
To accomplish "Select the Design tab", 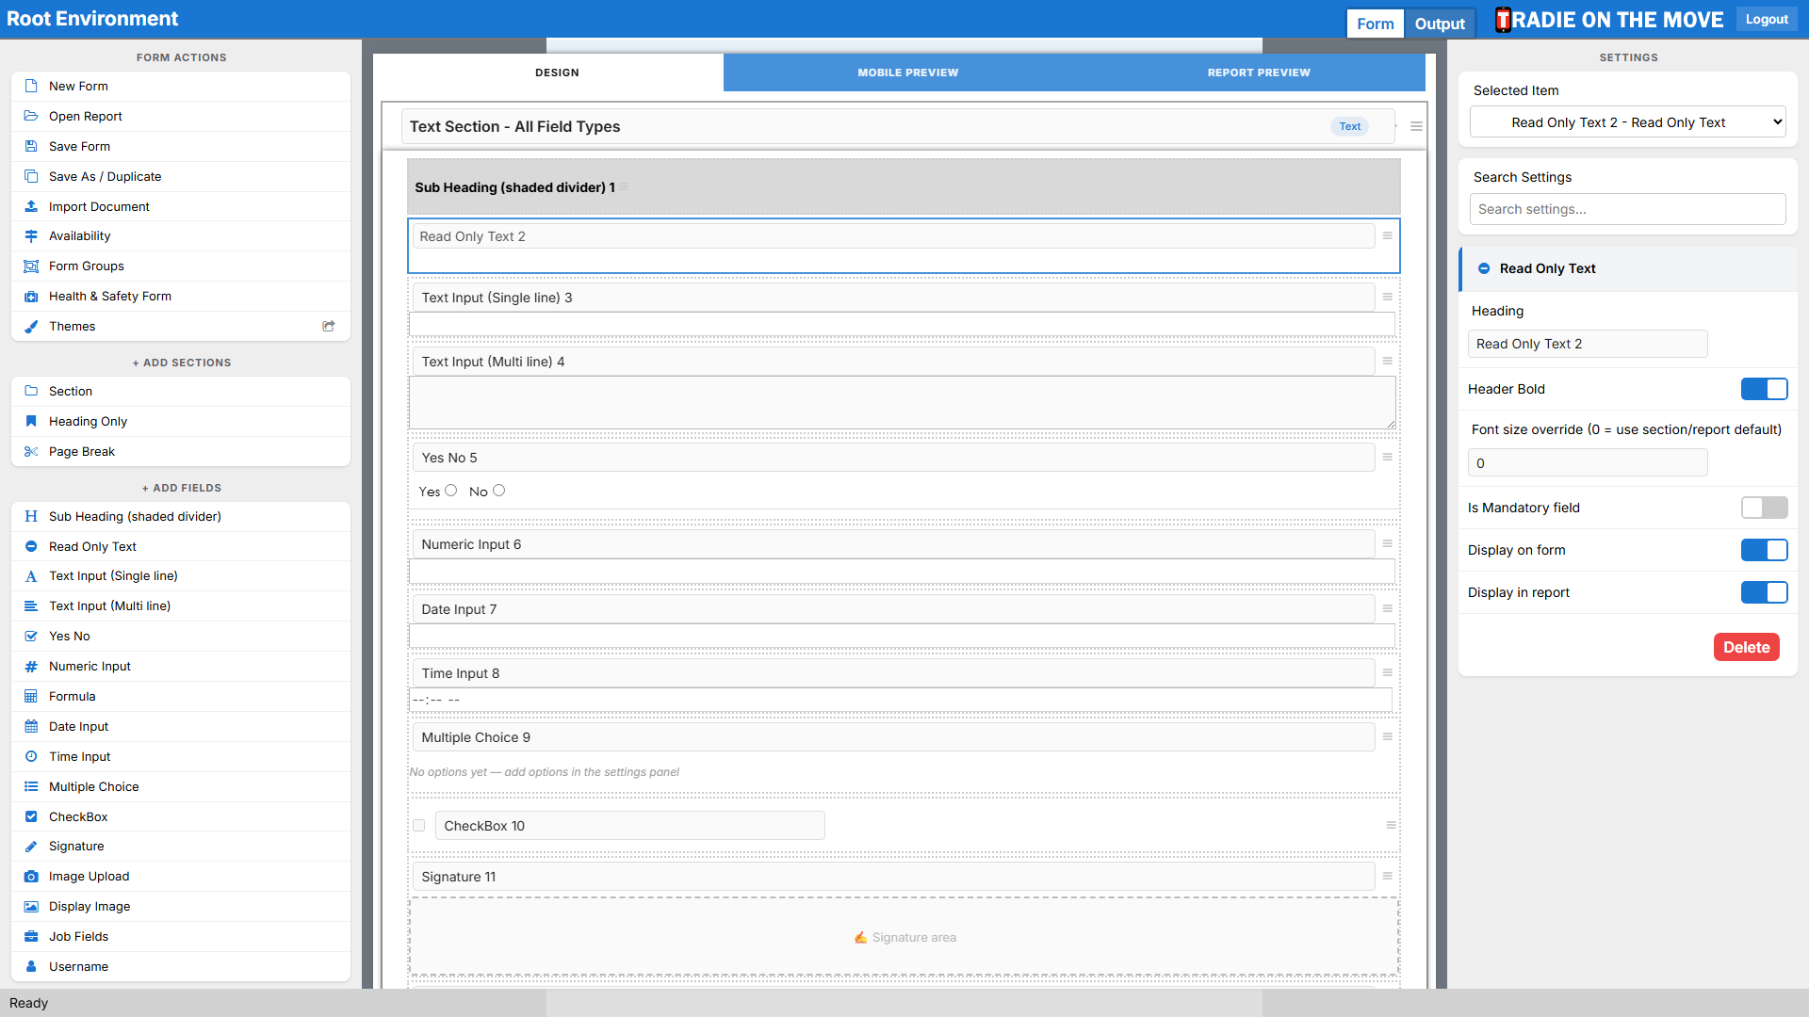I will pyautogui.click(x=557, y=73).
